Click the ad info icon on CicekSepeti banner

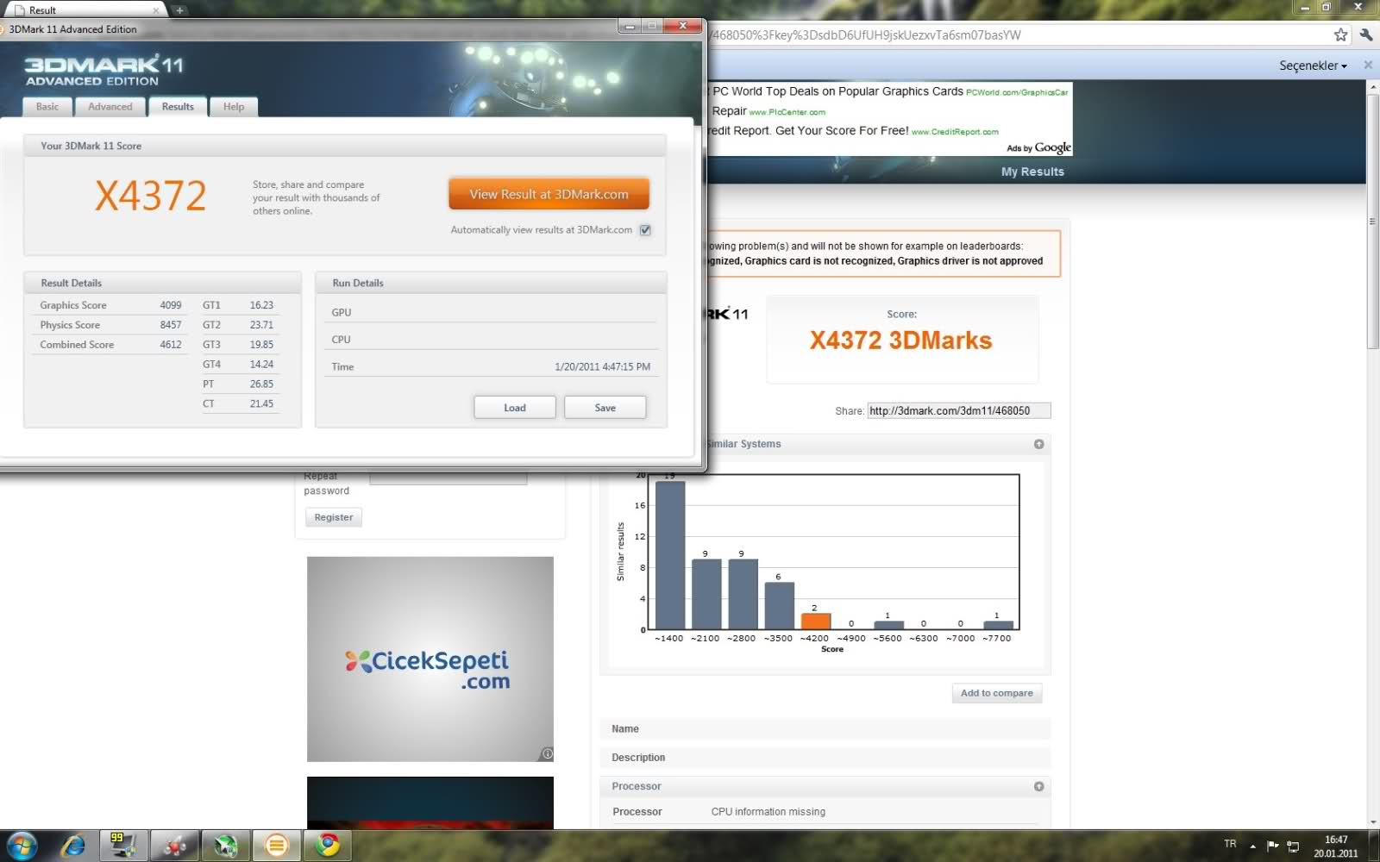click(547, 754)
